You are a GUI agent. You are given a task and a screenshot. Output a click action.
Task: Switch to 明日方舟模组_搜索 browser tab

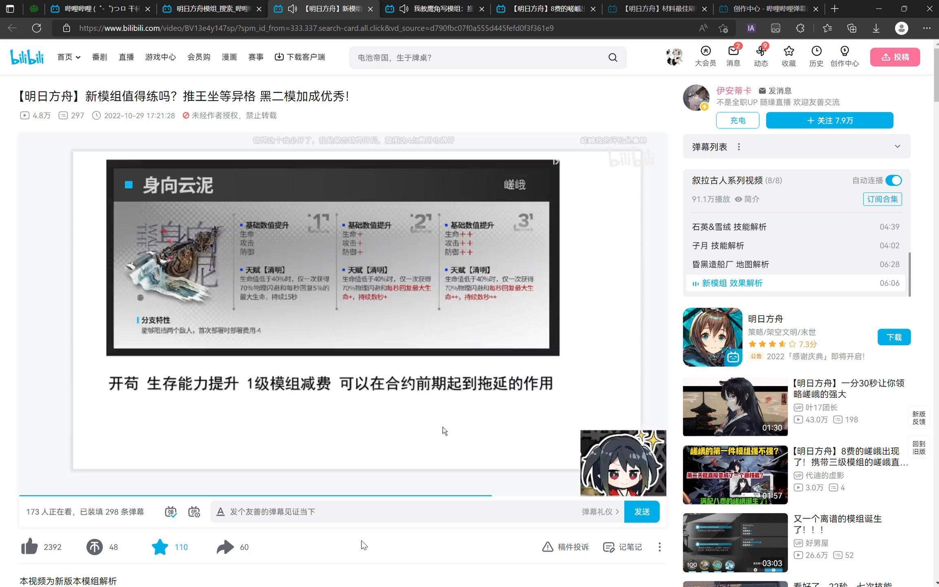click(212, 9)
